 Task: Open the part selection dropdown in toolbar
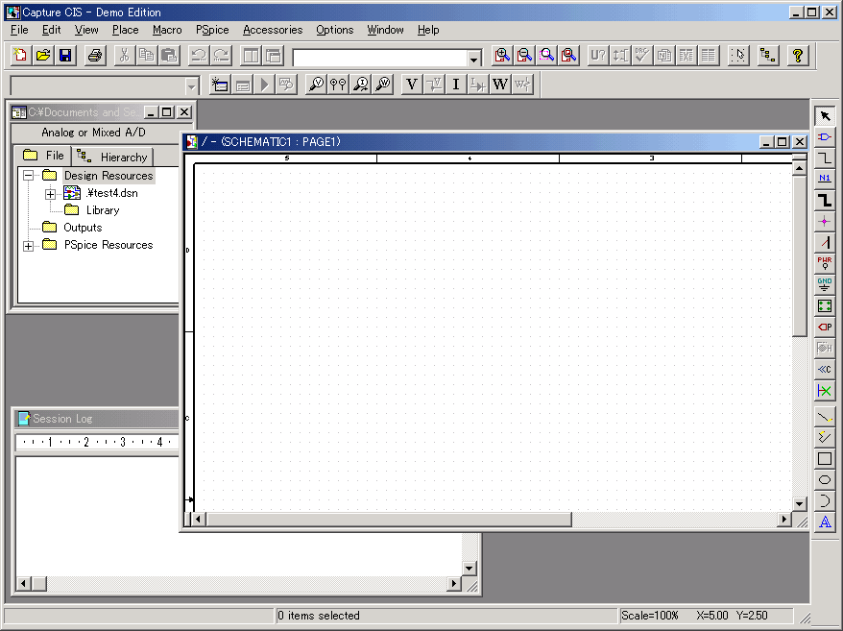[473, 59]
